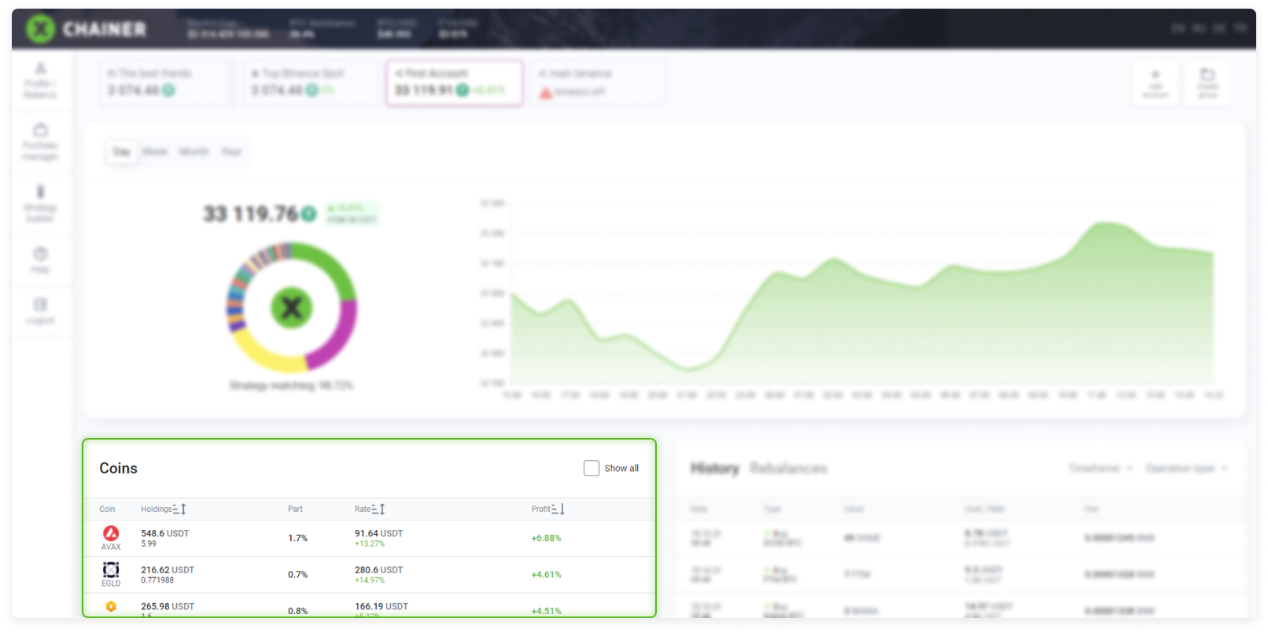This screenshot has height=633, width=1268.
Task: Open the Help sidebar item
Action: point(40,259)
